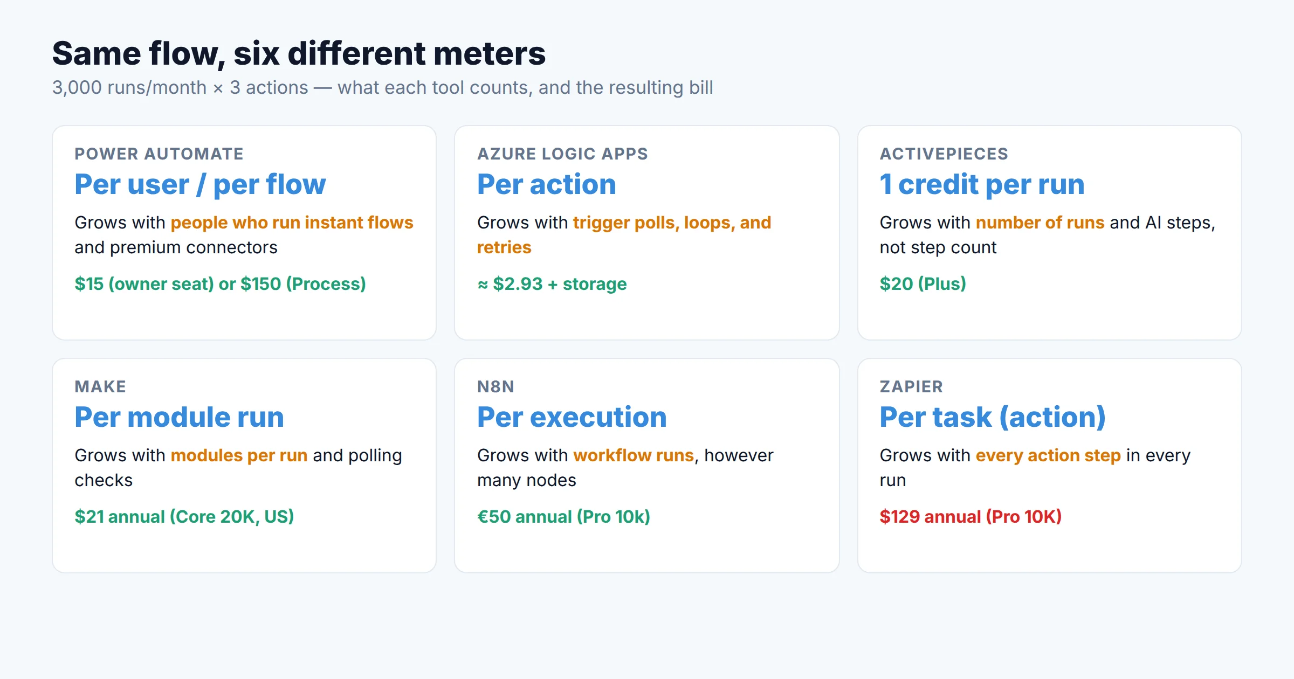The height and width of the screenshot is (679, 1294).
Task: Click the ZAPIER card label
Action: (x=911, y=386)
